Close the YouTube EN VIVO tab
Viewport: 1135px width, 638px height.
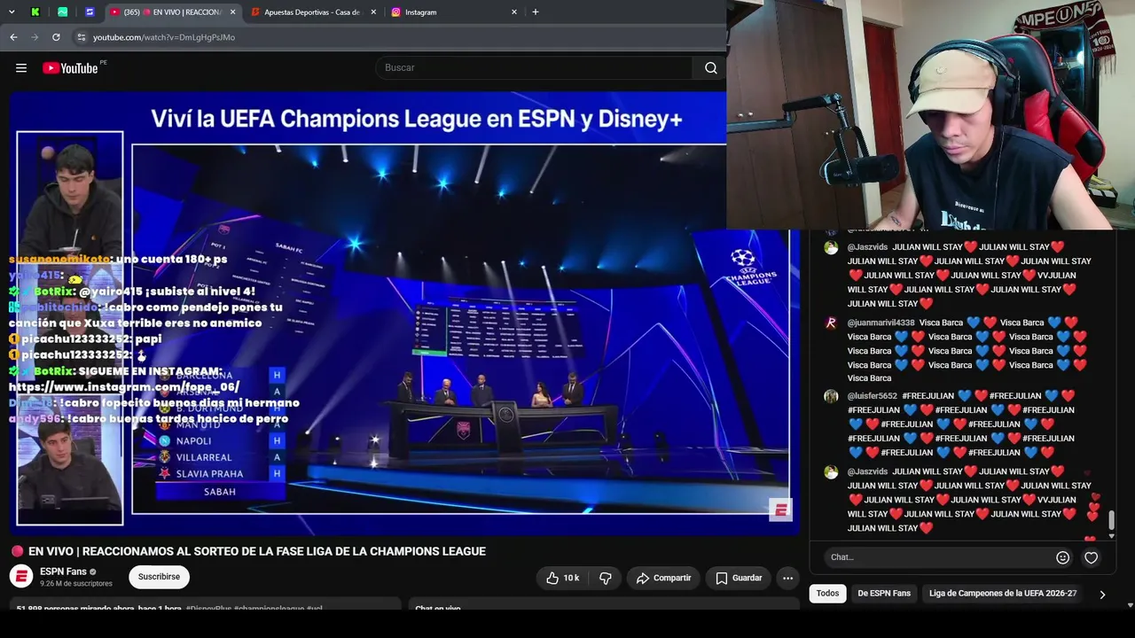pyautogui.click(x=232, y=12)
